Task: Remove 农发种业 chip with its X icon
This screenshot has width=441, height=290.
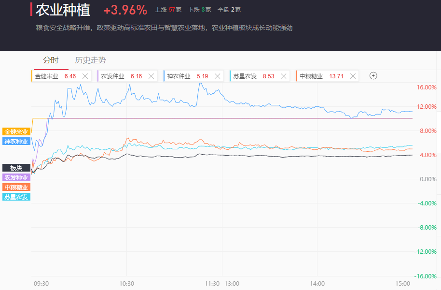Action: tap(152, 76)
